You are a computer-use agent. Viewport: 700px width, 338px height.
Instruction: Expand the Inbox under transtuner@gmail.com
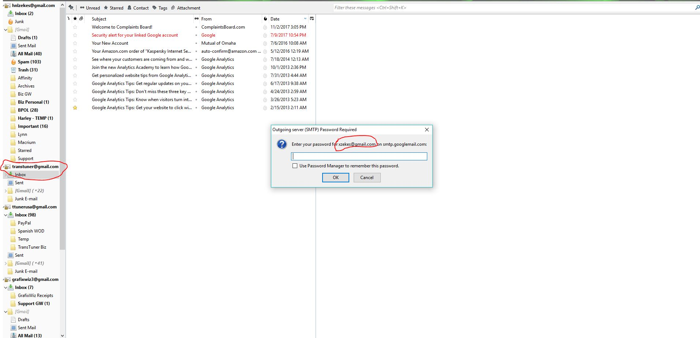pos(5,175)
